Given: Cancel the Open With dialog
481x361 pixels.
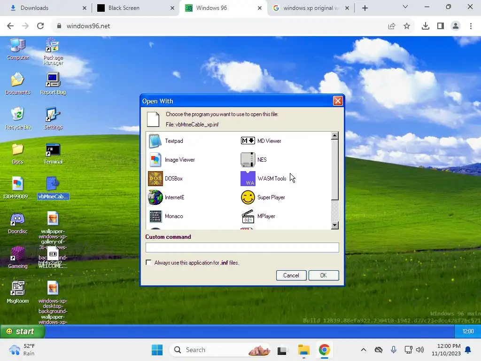Looking at the screenshot, I should coord(291,275).
